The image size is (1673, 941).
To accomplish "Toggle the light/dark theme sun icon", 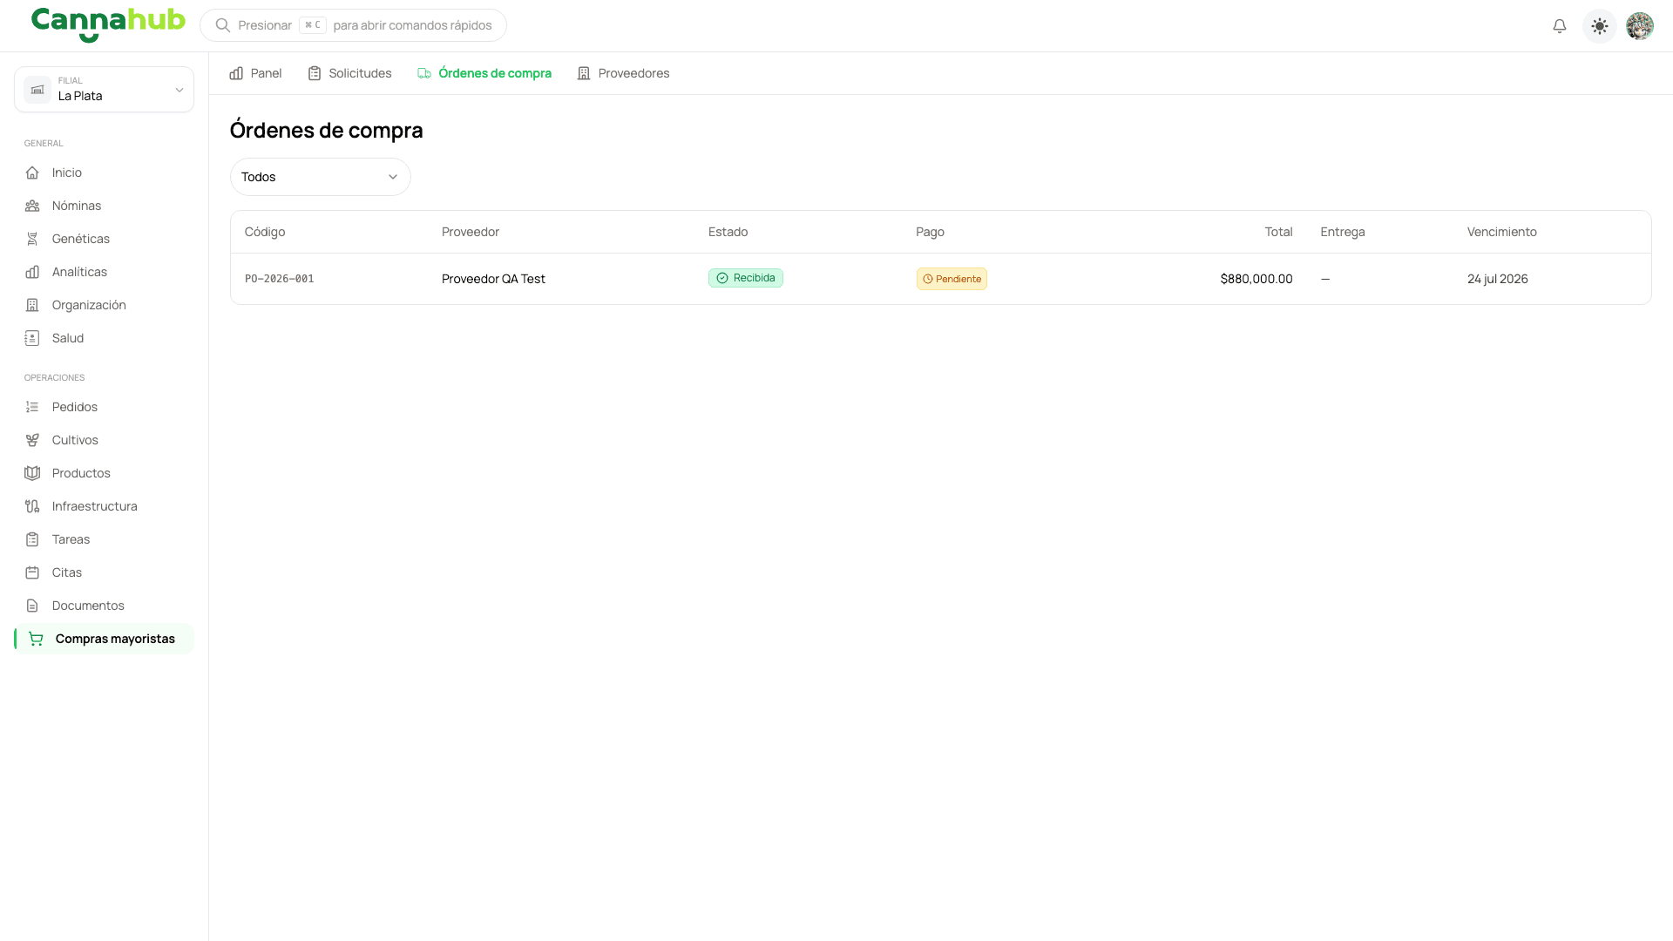I will pyautogui.click(x=1600, y=26).
